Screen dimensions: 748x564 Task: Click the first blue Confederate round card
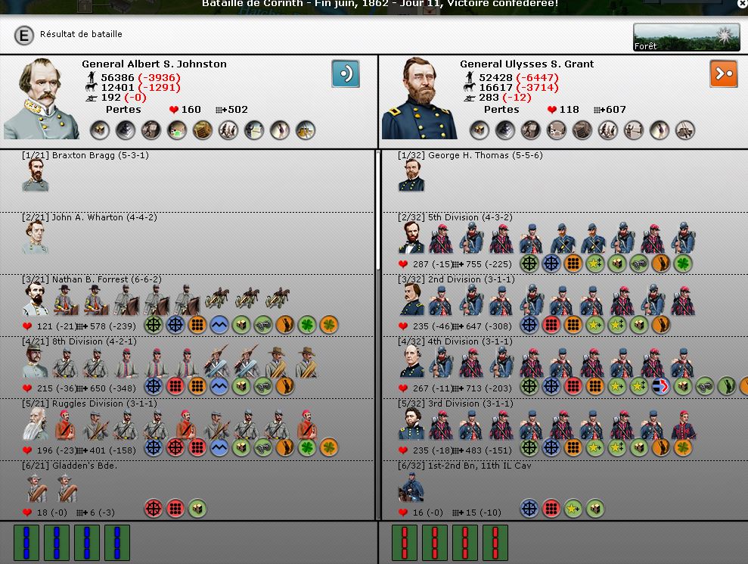point(26,543)
